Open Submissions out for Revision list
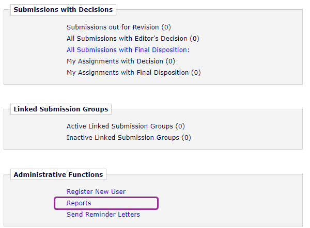The height and width of the screenshot is (228, 310). (x=113, y=27)
